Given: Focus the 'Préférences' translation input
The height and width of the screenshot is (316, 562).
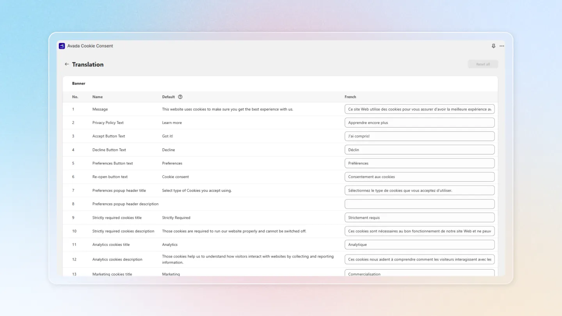Looking at the screenshot, I should click(420, 163).
